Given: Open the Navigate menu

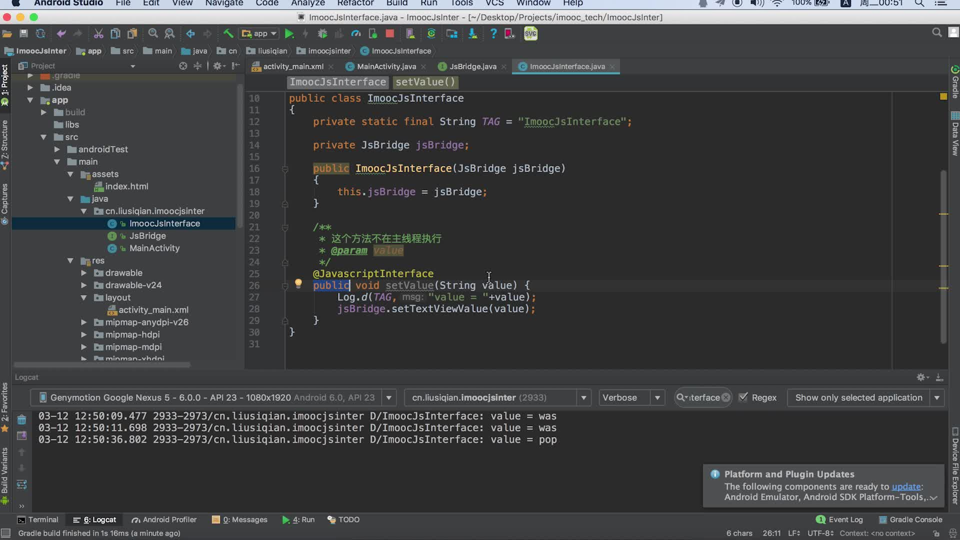Looking at the screenshot, I should 224,3.
